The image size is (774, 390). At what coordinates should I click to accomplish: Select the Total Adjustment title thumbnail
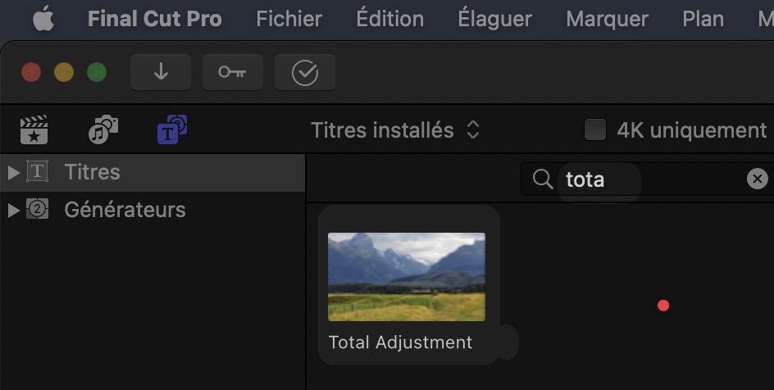(406, 277)
